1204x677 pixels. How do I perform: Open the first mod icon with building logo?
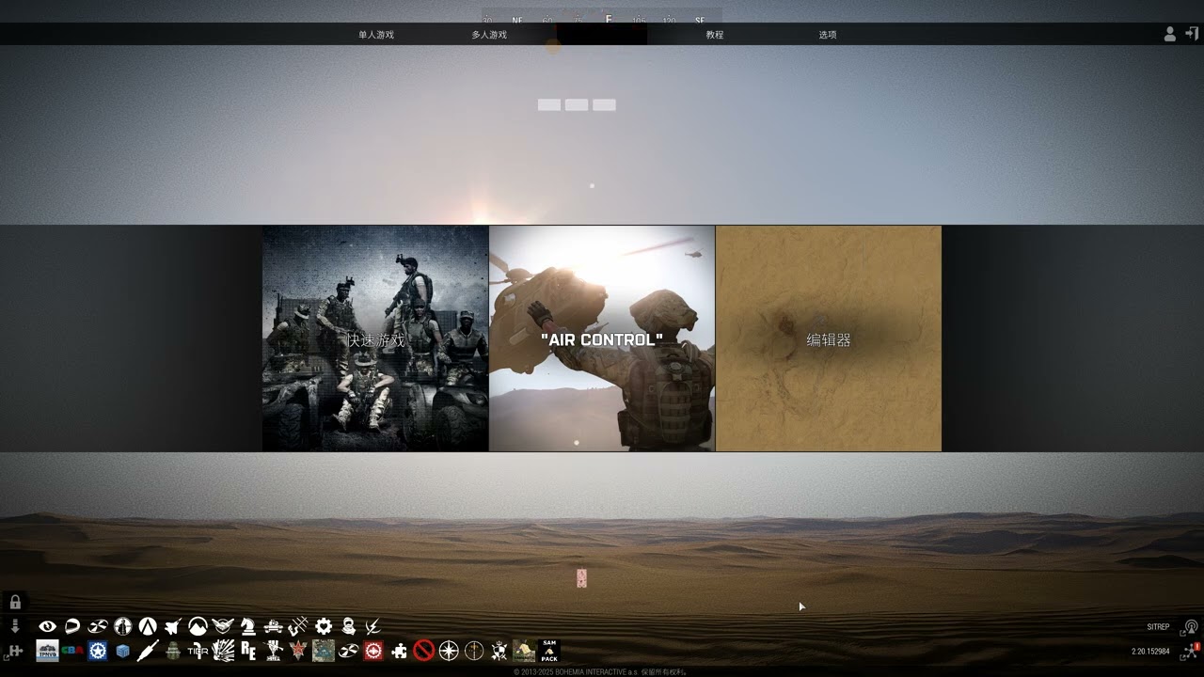pos(47,651)
